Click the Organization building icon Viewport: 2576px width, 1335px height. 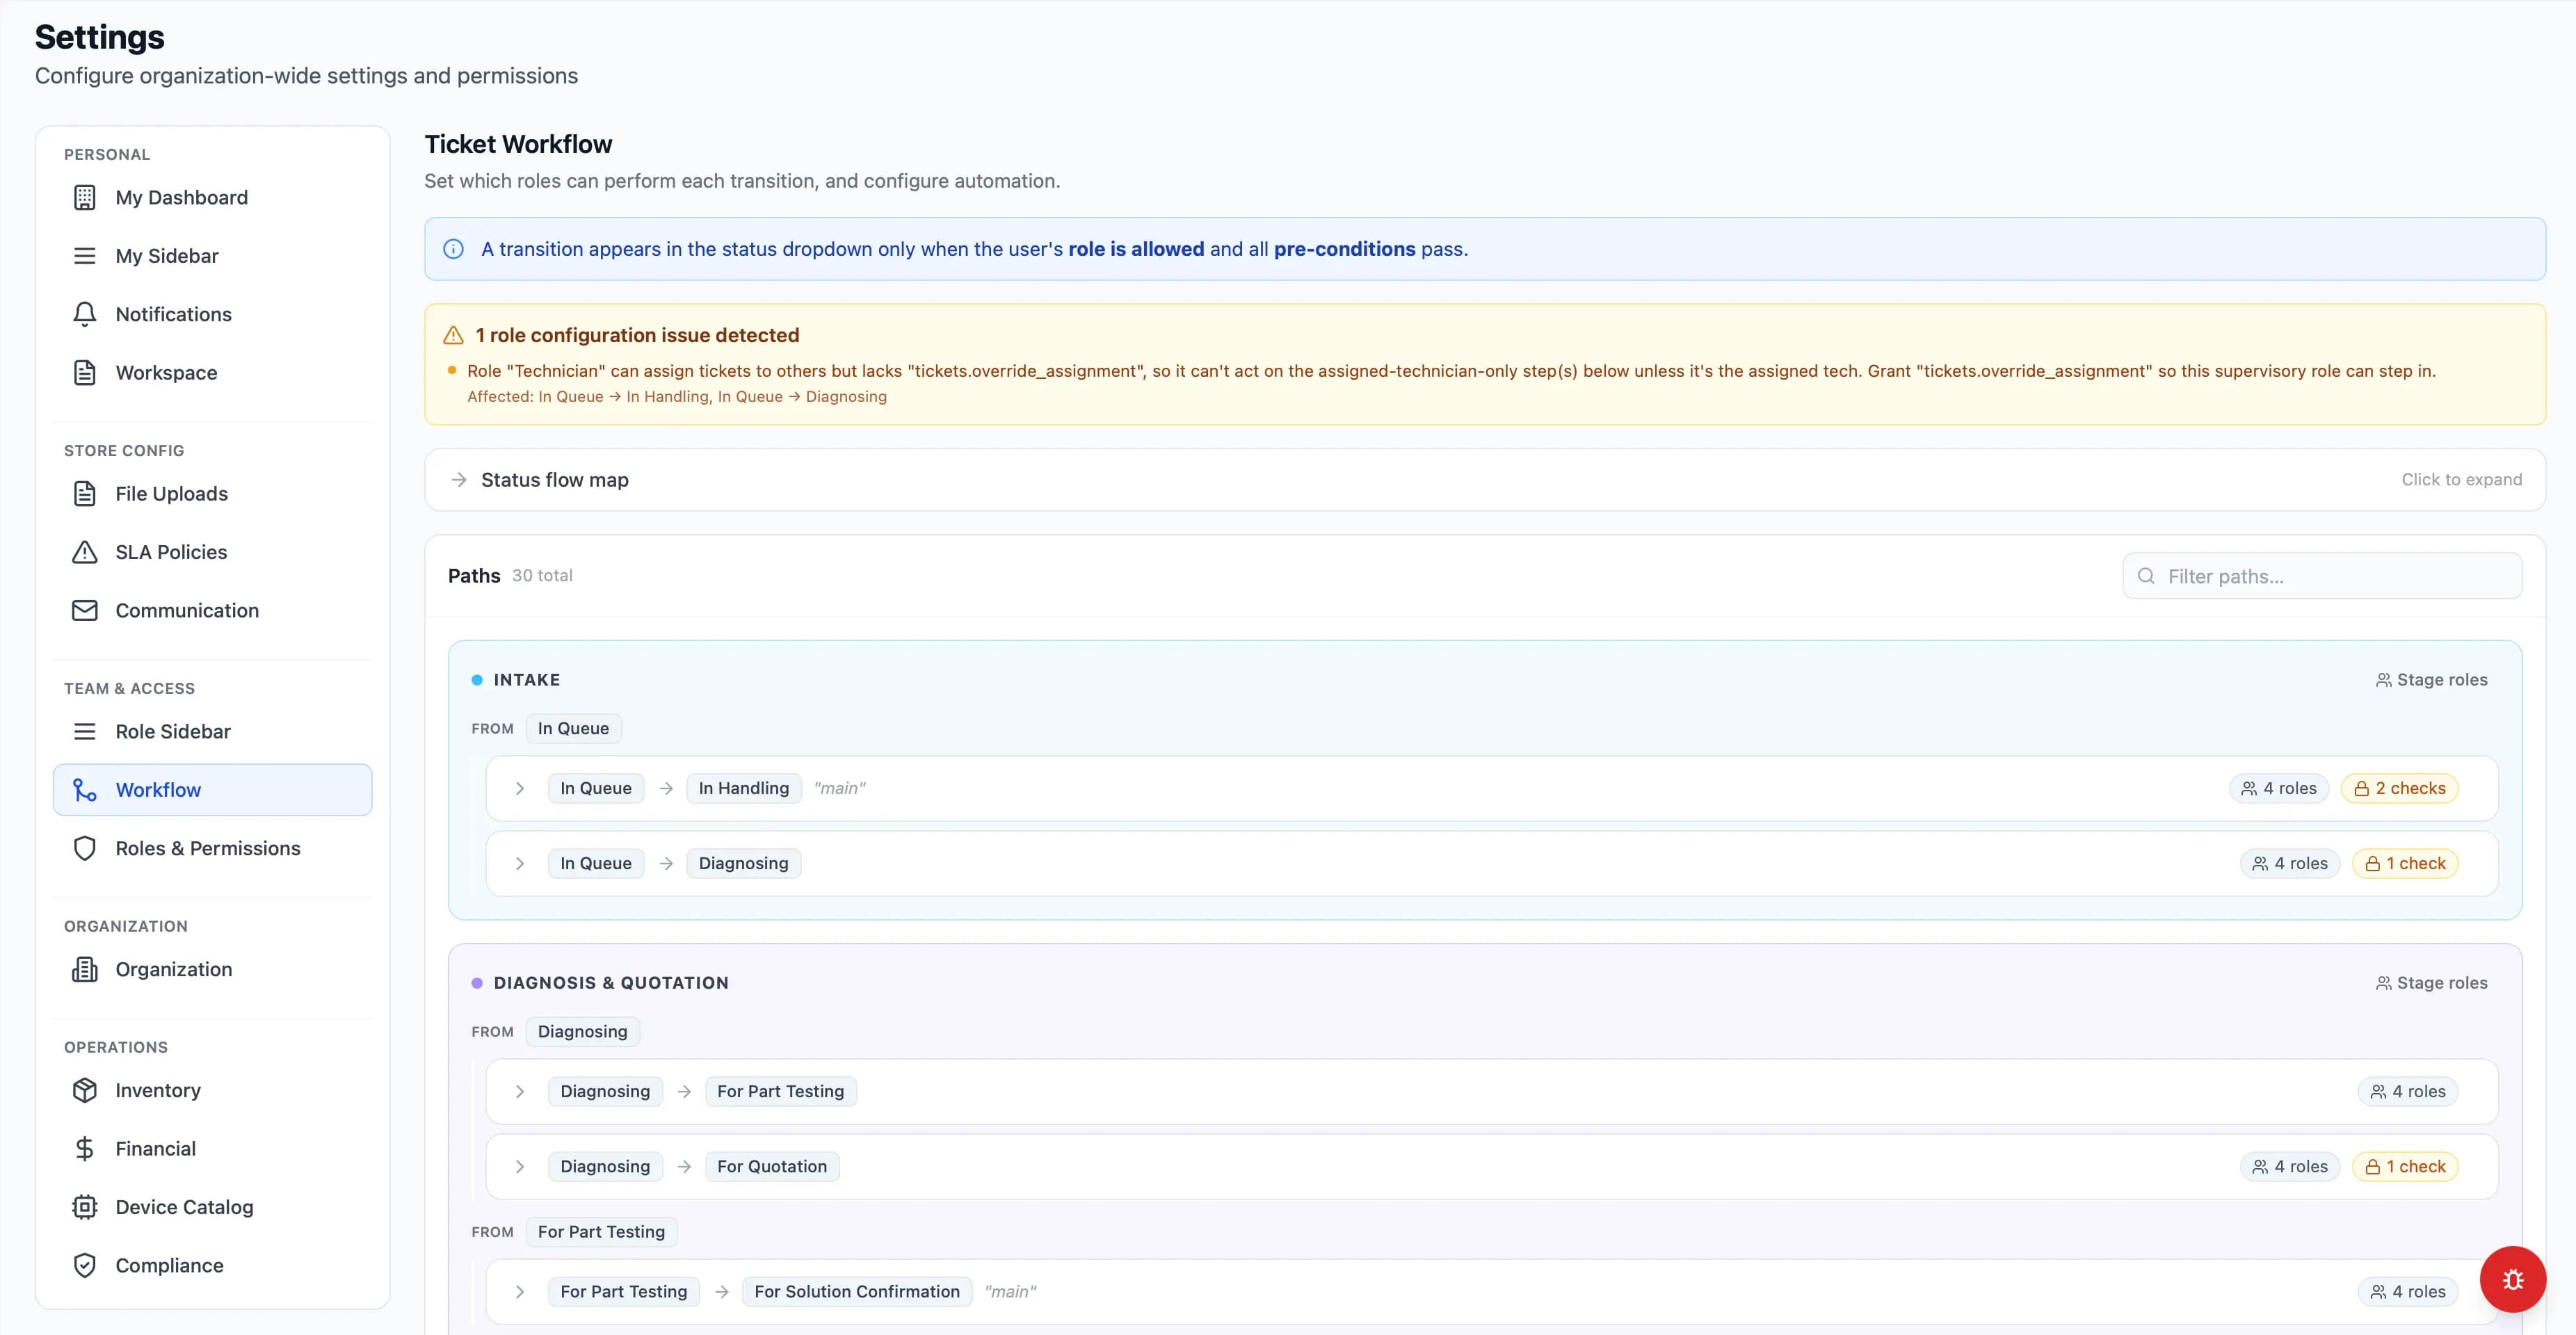click(85, 969)
